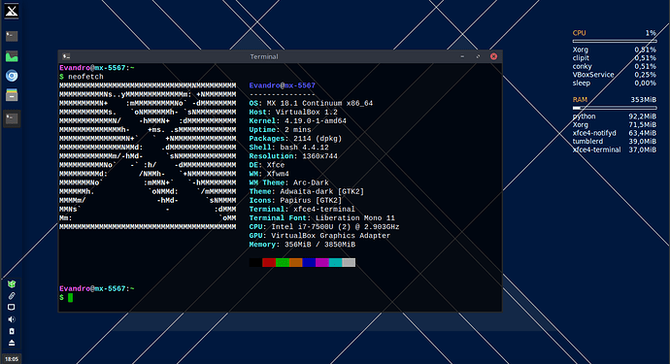Open the clipit paperclip tray icon
The image size is (670, 364).
click(x=12, y=296)
